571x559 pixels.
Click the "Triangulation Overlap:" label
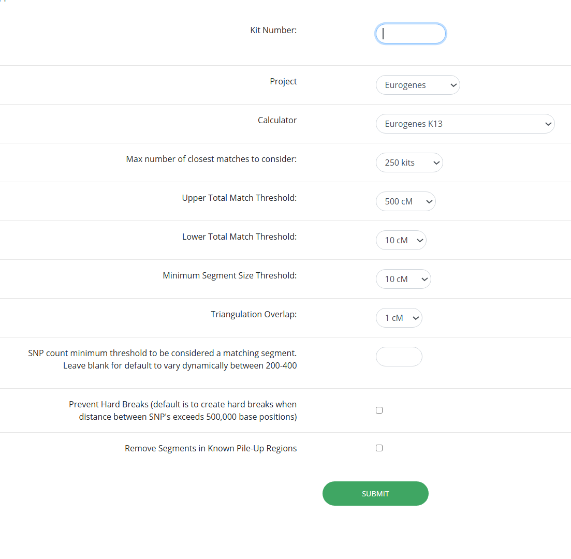[x=254, y=314]
